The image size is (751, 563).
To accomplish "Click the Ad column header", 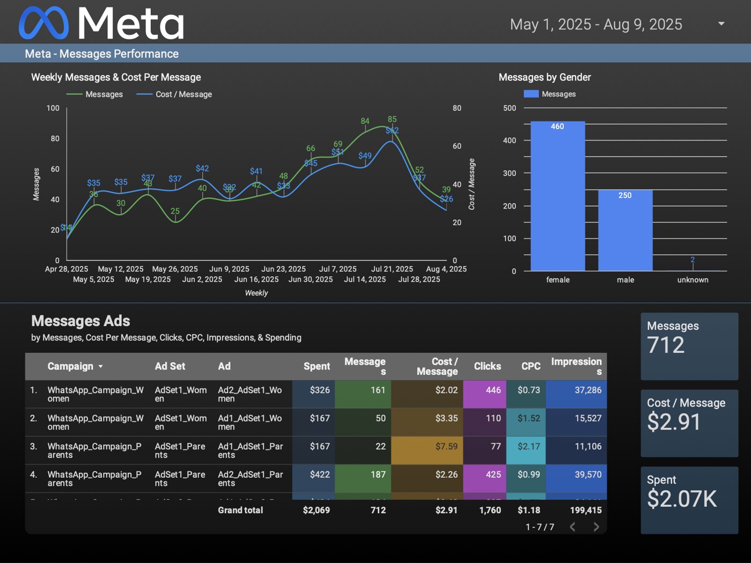I will pyautogui.click(x=224, y=367).
